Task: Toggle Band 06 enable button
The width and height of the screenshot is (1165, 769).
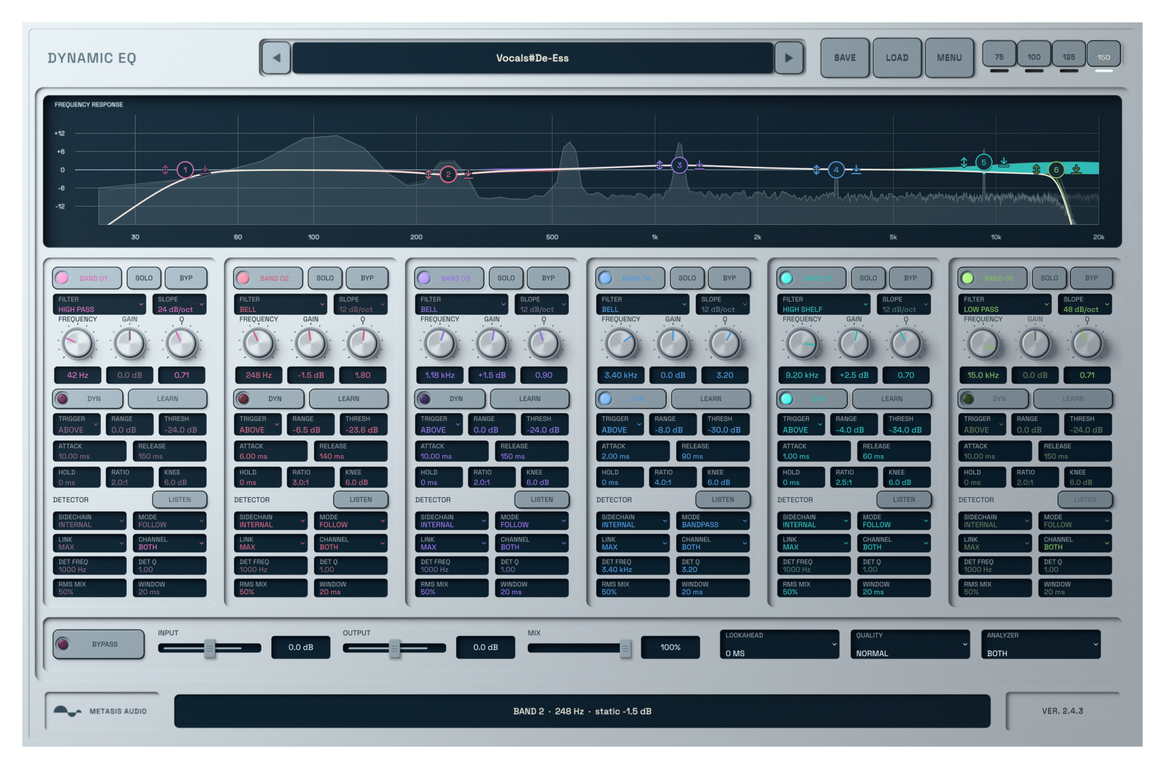Action: 992,278
